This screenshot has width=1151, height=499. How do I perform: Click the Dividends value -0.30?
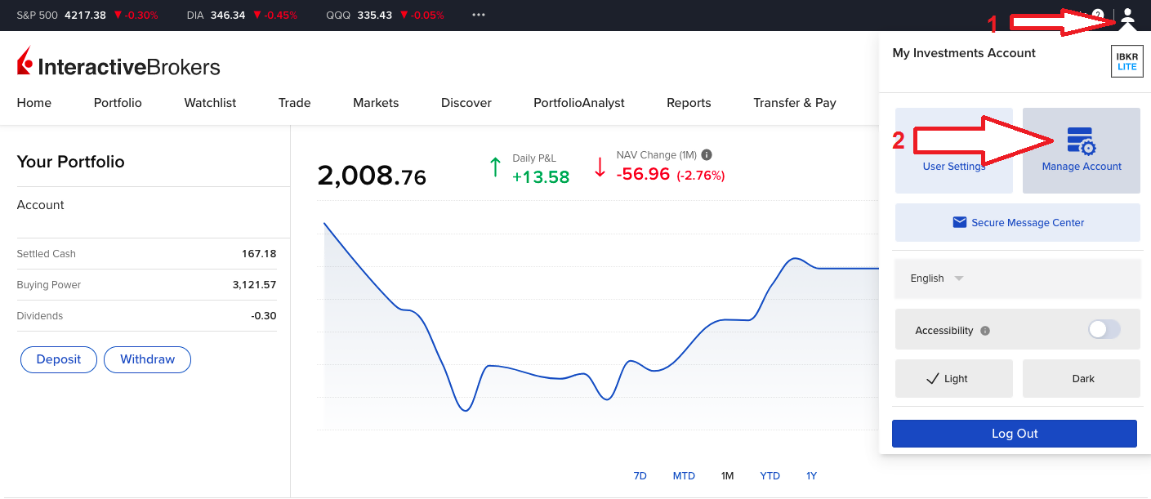(263, 316)
